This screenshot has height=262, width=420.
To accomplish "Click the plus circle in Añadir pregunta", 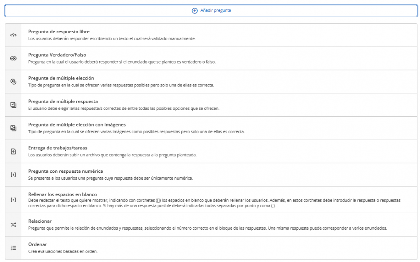I will 195,11.
